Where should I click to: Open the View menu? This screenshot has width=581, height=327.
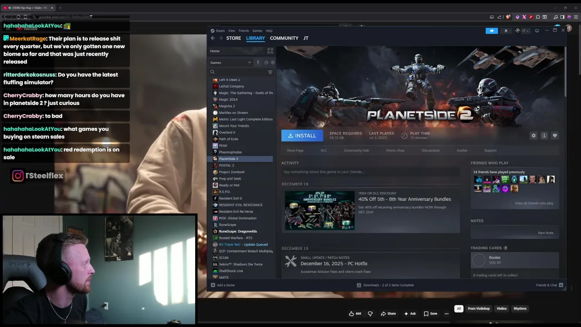(231, 30)
